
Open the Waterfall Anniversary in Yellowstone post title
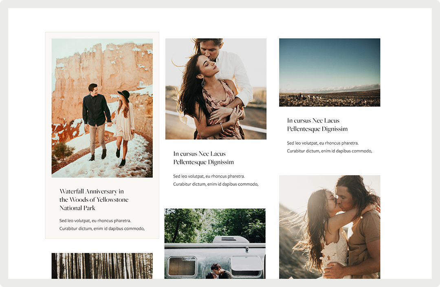pos(94,200)
